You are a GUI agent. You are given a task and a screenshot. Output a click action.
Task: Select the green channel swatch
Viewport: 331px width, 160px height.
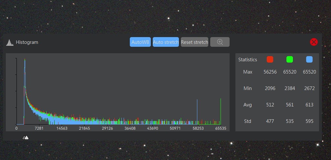point(290,59)
